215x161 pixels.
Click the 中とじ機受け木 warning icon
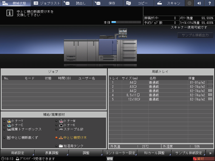click(x=61, y=138)
